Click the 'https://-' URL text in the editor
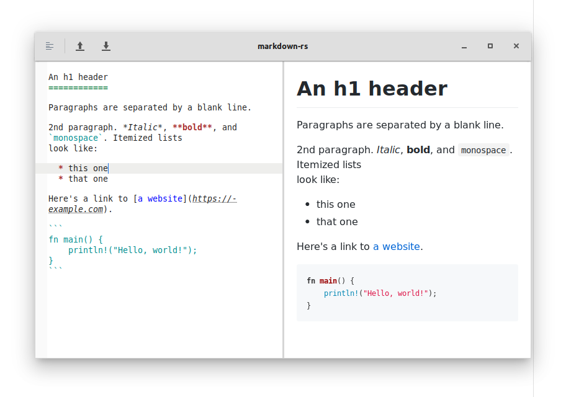 click(x=214, y=198)
